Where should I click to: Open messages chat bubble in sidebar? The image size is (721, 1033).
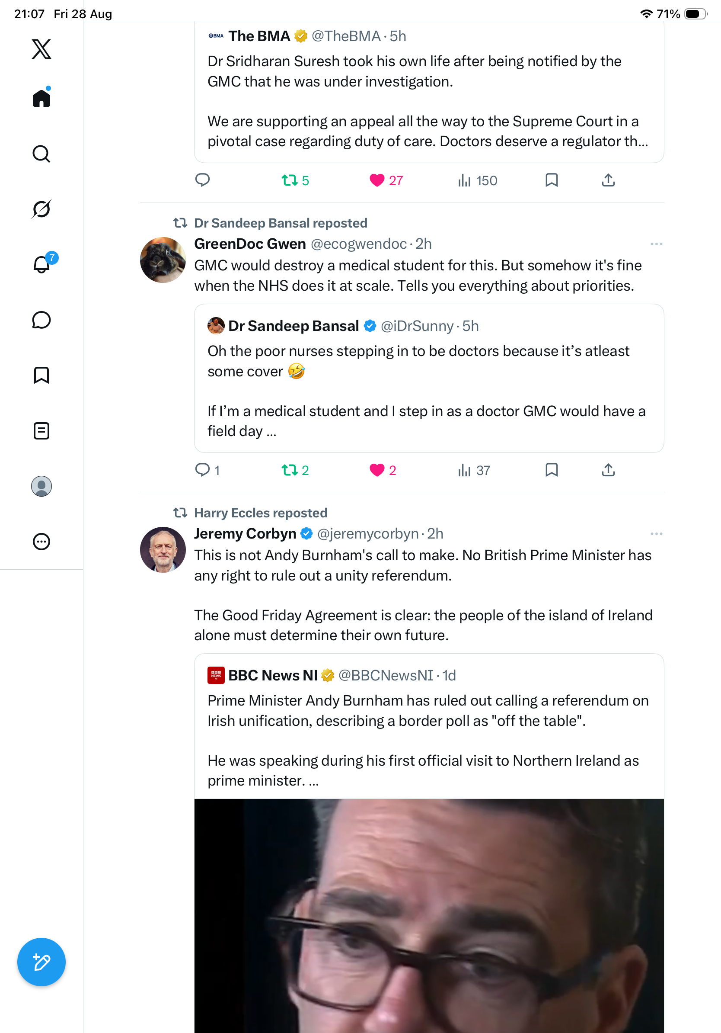click(x=41, y=320)
